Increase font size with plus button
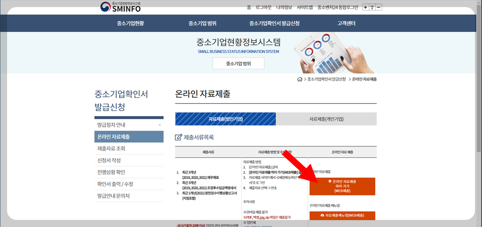Image resolution: width=482 pixels, height=227 pixels. 365,8
